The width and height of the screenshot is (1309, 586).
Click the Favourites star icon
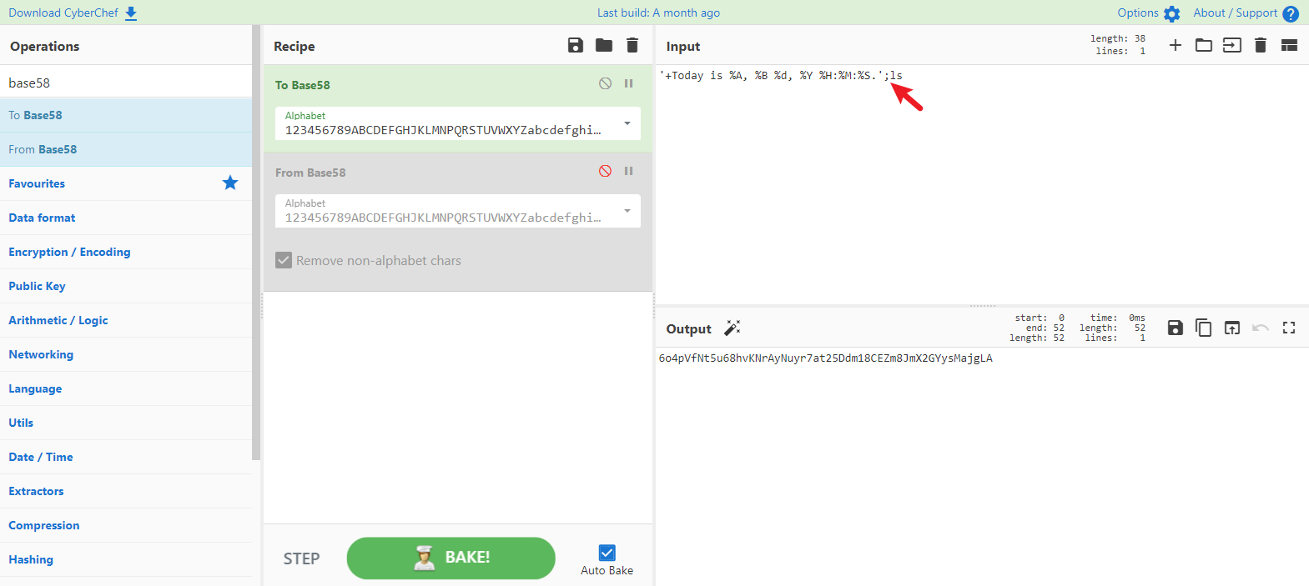(x=230, y=183)
